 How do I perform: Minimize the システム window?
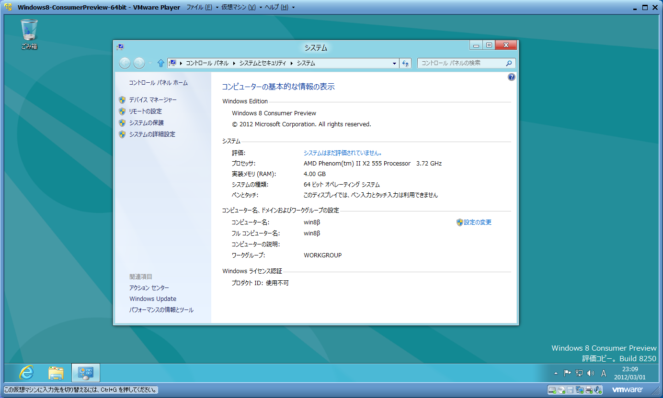(x=476, y=46)
